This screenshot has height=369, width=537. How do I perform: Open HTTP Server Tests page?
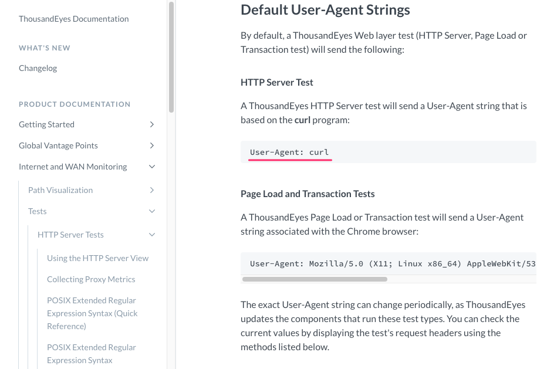tap(70, 235)
